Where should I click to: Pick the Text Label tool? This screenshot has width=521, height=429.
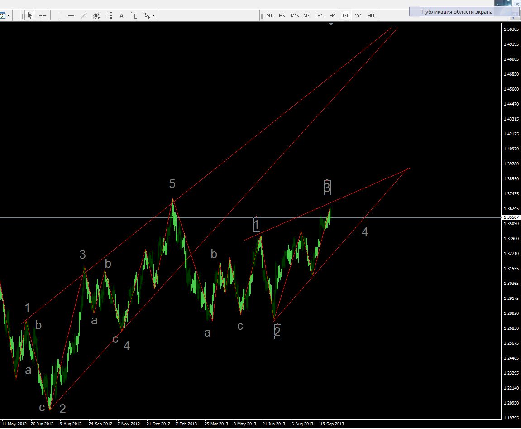[x=134, y=15]
